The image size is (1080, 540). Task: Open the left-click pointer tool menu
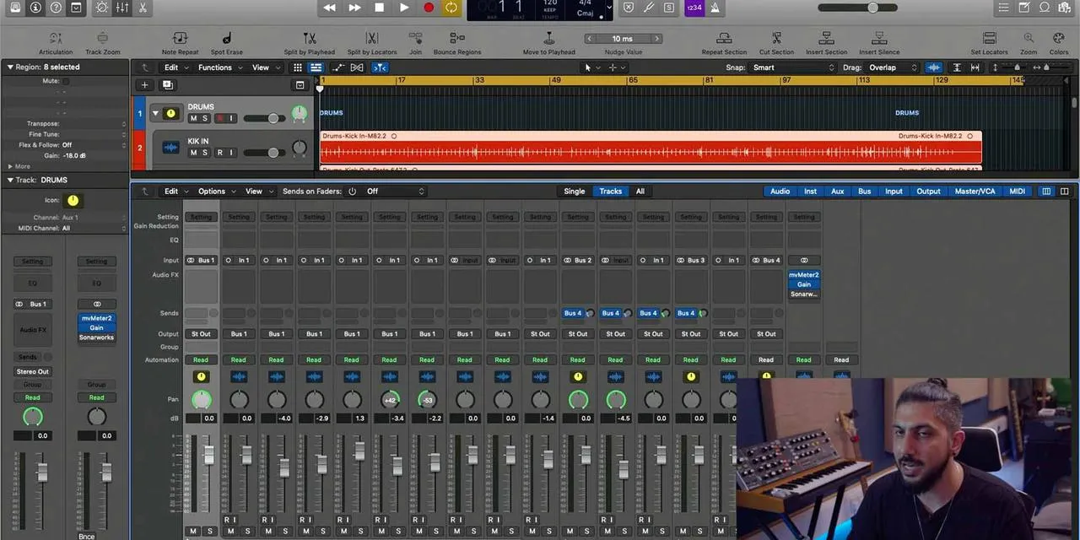[591, 67]
